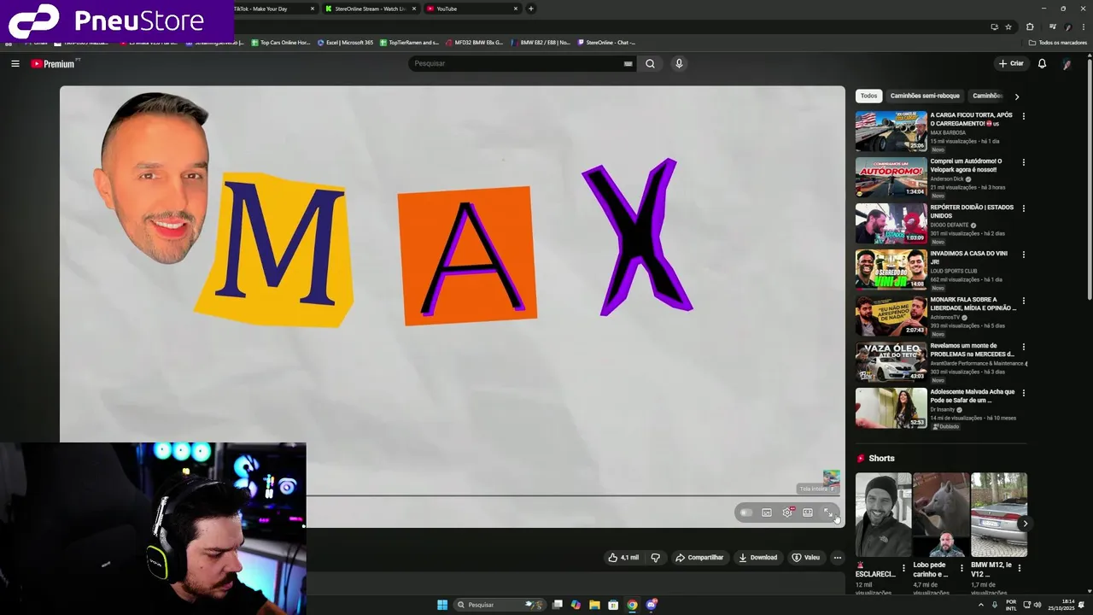Close the YouTube browser tab
This screenshot has width=1093, height=615.
click(516, 9)
